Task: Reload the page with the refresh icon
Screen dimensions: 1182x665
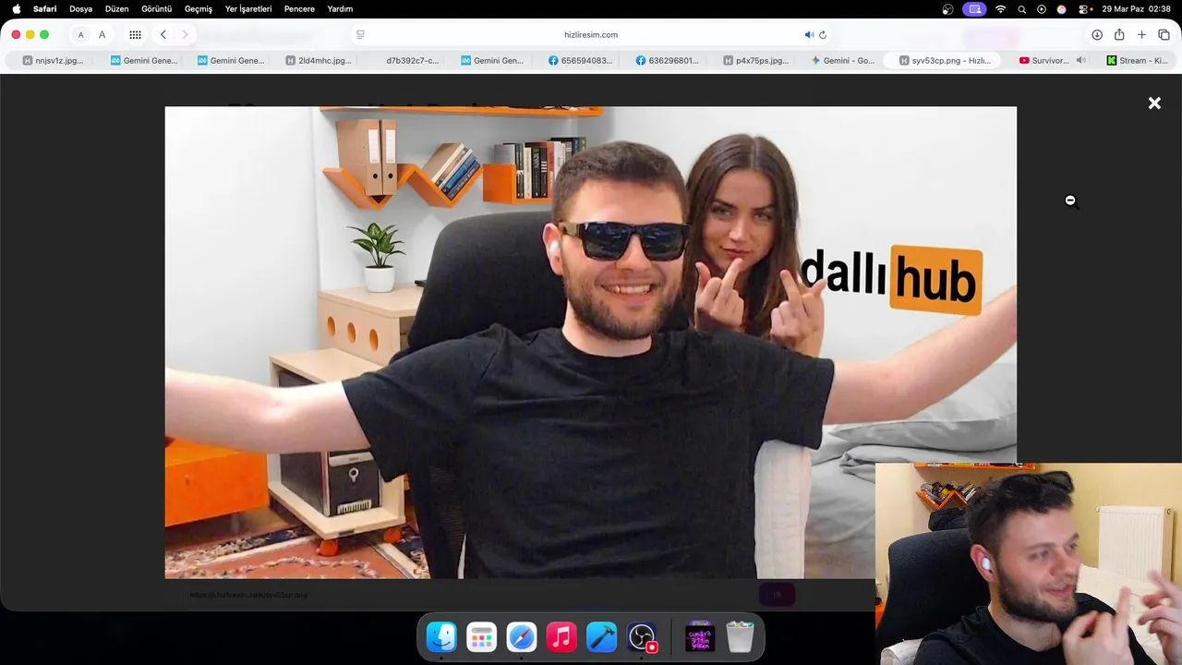Action: [x=822, y=35]
